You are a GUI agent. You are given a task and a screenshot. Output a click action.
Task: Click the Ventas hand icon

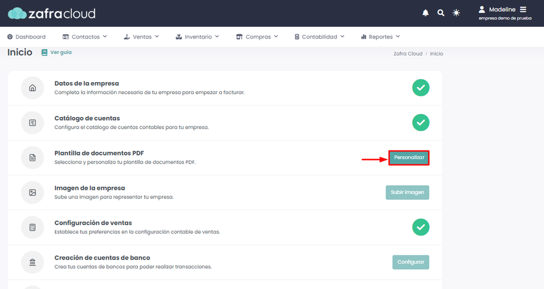[127, 37]
